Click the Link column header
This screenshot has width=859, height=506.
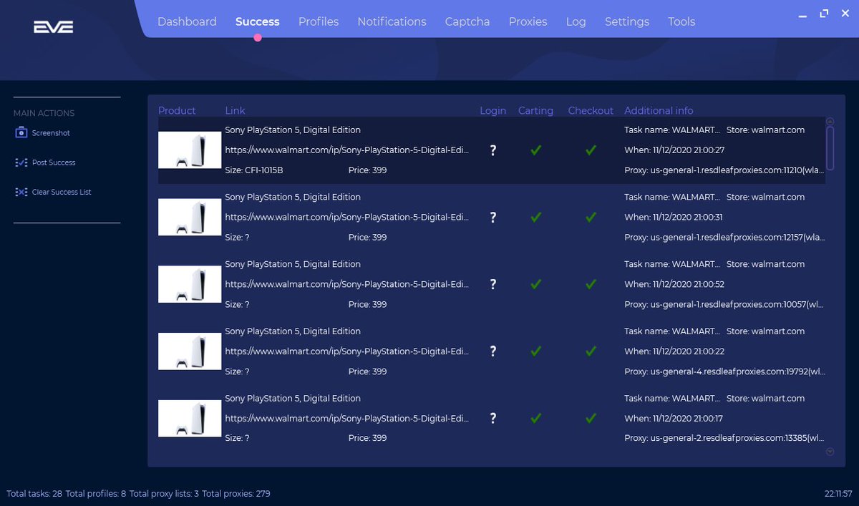pos(235,110)
